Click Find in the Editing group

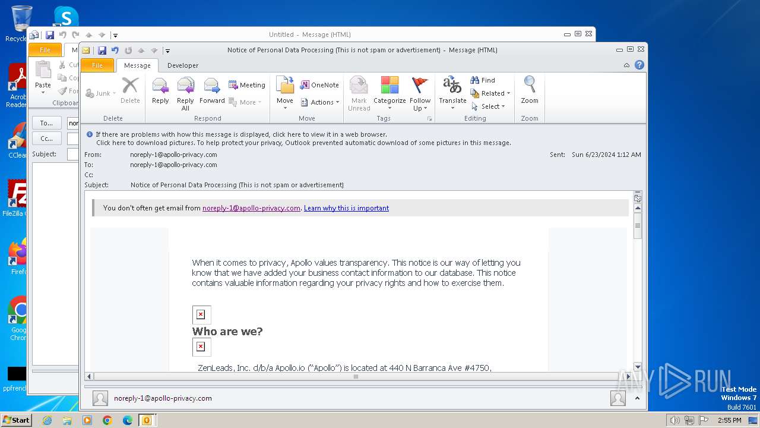(483, 80)
